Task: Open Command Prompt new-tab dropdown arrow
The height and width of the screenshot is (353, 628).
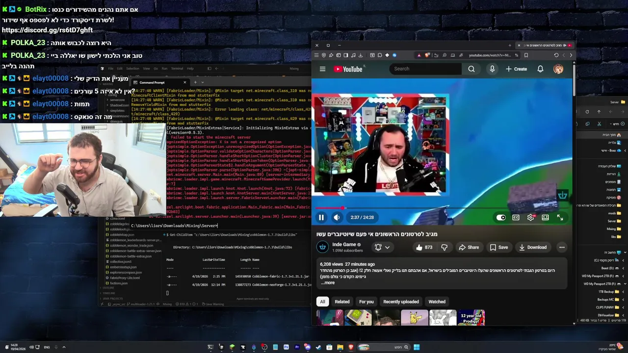Action: click(203, 82)
